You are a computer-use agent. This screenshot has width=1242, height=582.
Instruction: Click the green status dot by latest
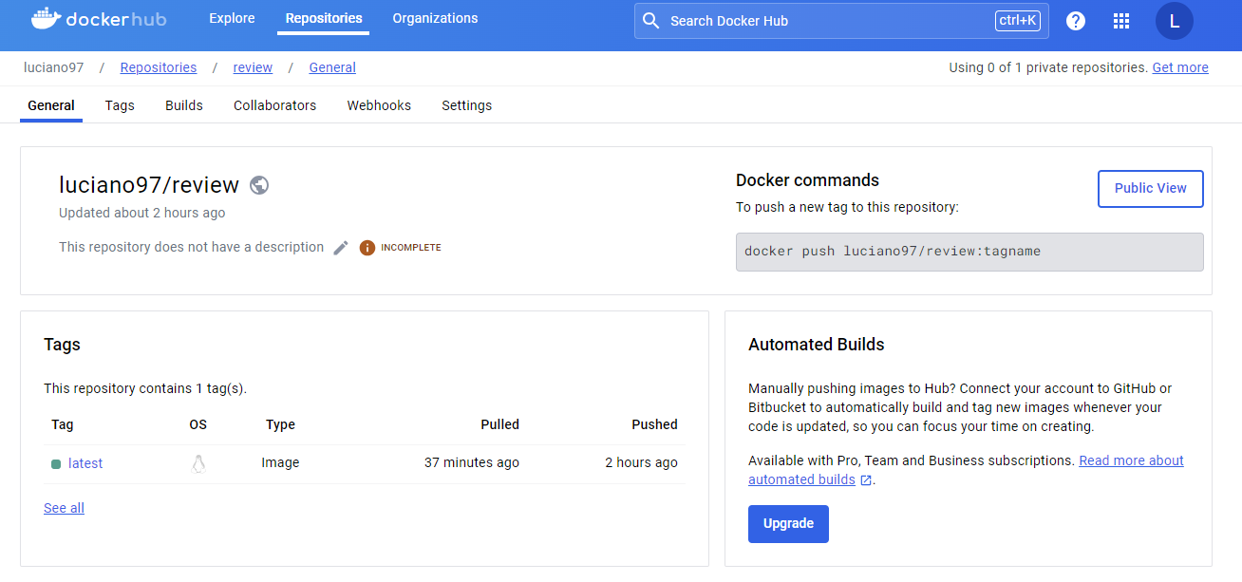(56, 464)
